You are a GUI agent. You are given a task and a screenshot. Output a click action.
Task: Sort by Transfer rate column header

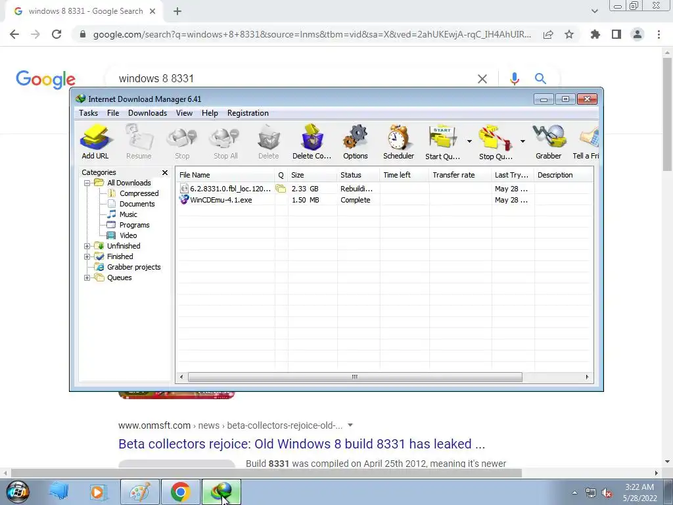460,175
